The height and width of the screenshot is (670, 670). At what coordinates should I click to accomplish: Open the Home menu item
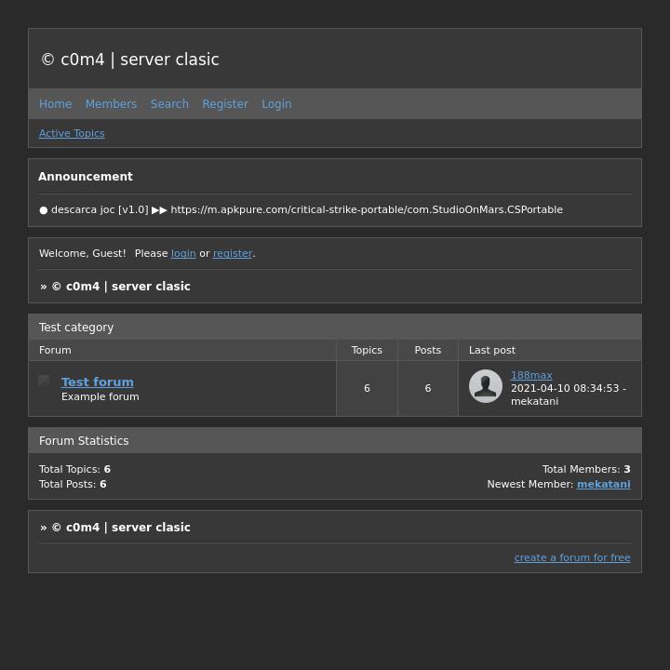[55, 104]
